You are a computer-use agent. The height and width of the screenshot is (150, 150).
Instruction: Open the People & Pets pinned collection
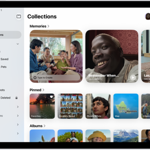click(x=98, y=106)
